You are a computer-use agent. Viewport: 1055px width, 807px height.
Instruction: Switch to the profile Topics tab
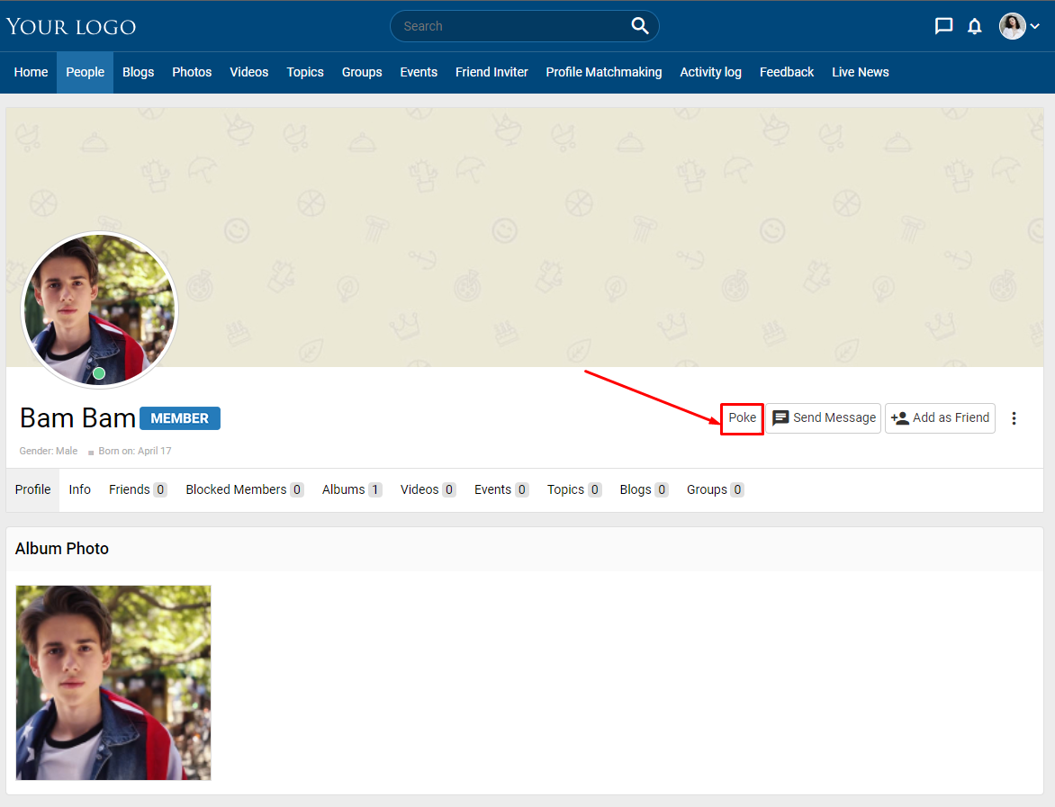[574, 489]
